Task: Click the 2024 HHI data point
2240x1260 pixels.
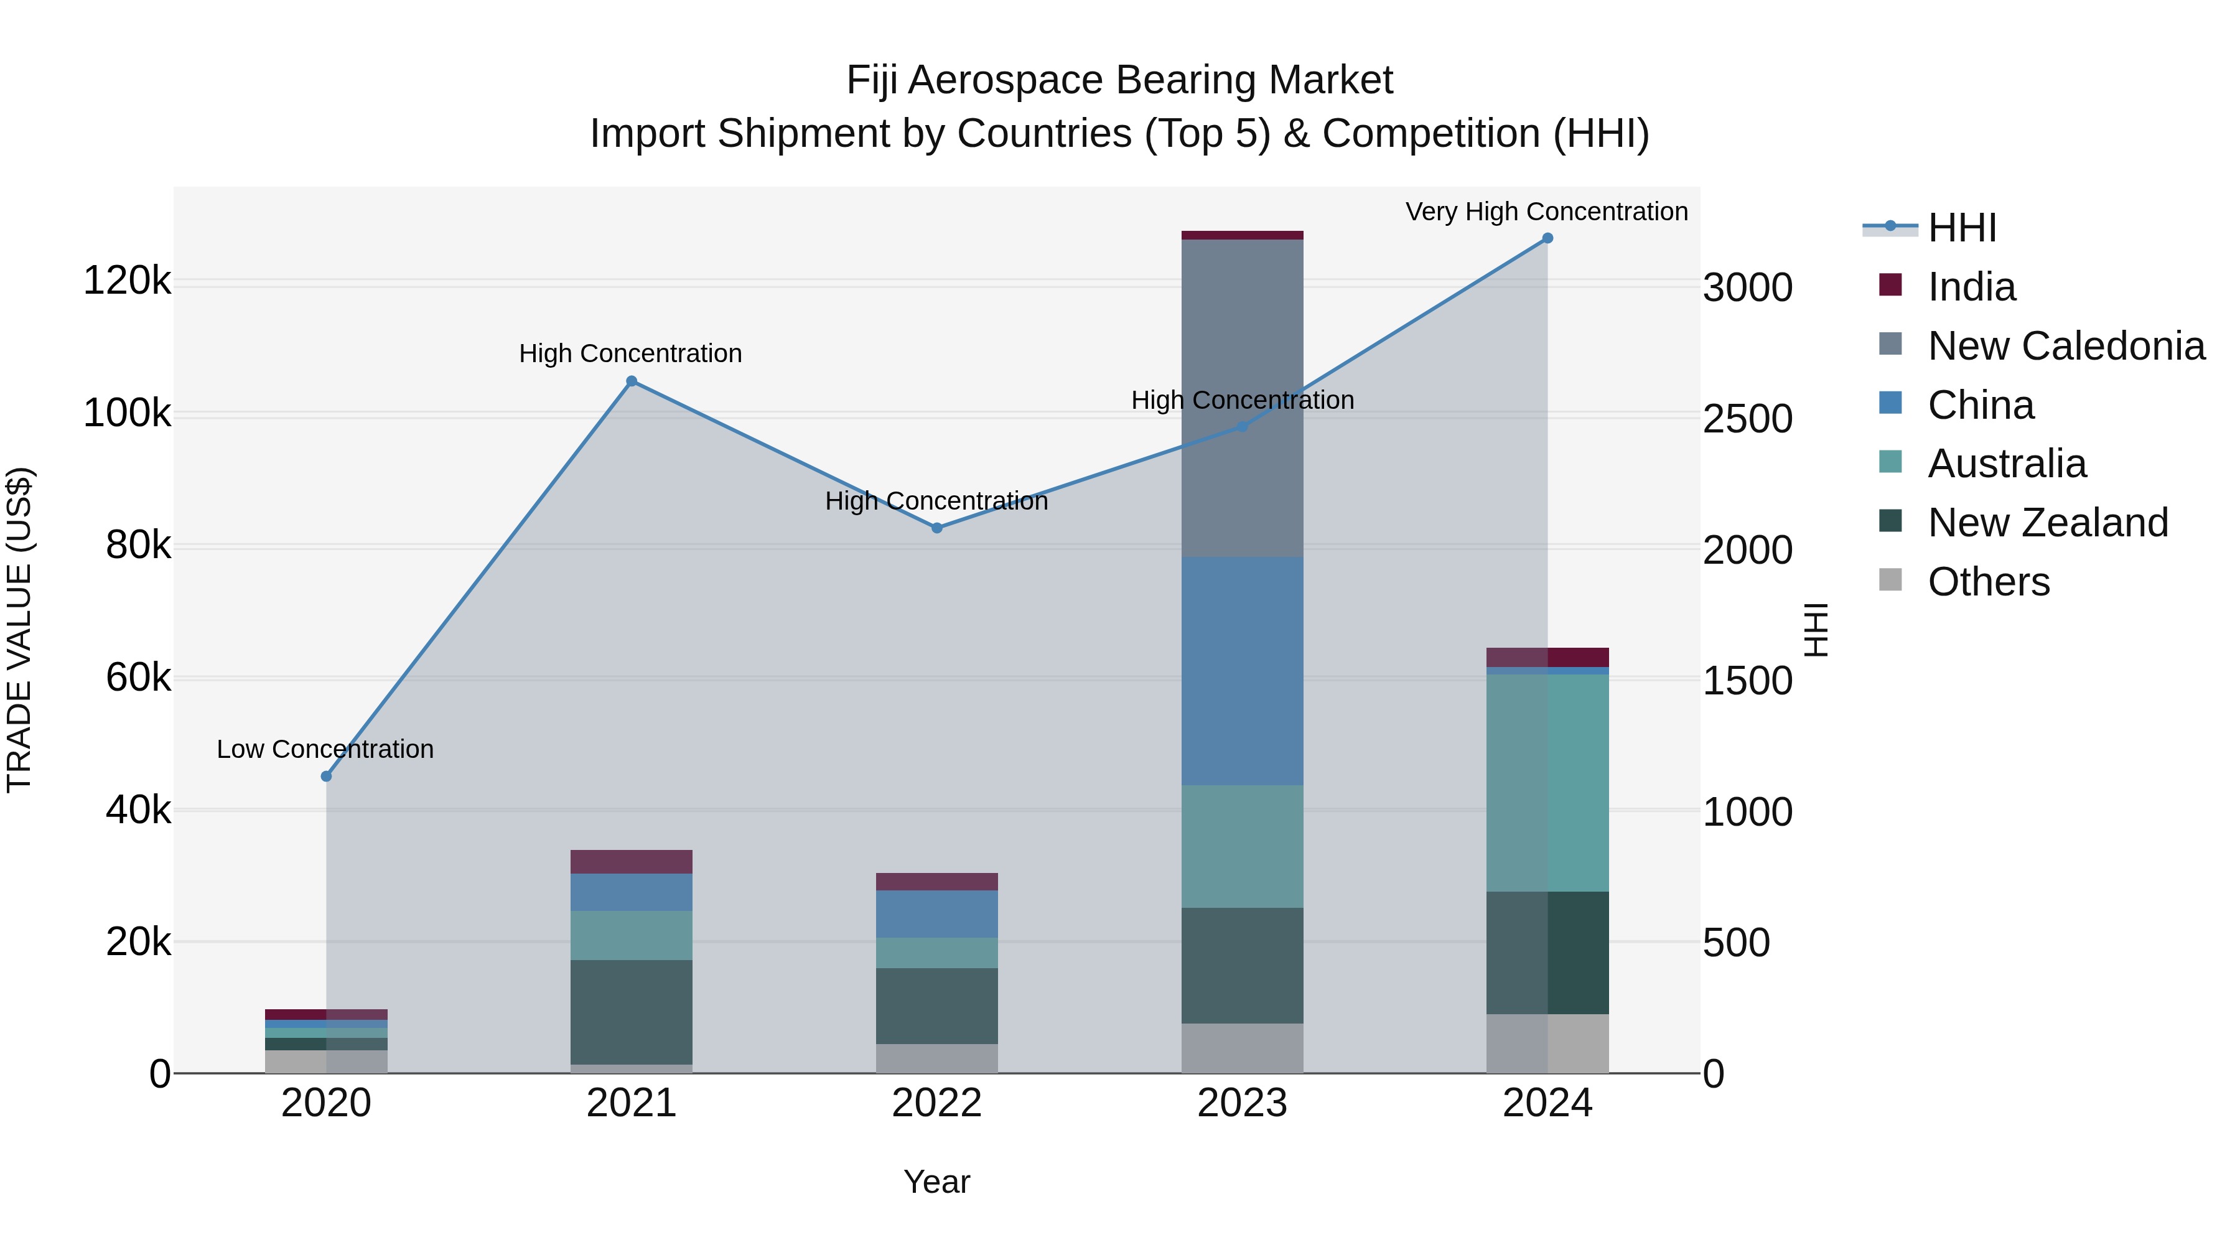Action: tap(1548, 238)
